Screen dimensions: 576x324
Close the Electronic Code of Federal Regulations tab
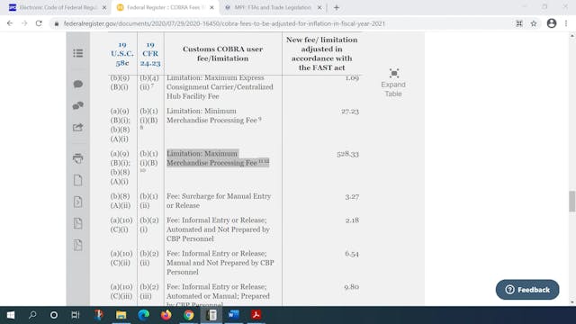pyautogui.click(x=104, y=7)
